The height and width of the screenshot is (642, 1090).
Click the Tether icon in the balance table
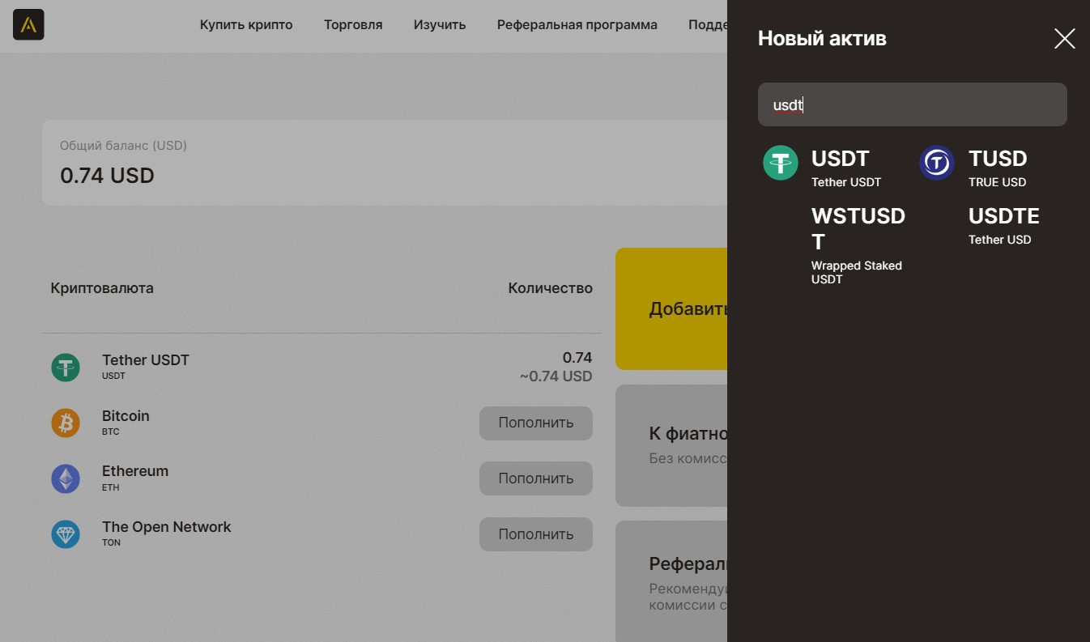(66, 367)
